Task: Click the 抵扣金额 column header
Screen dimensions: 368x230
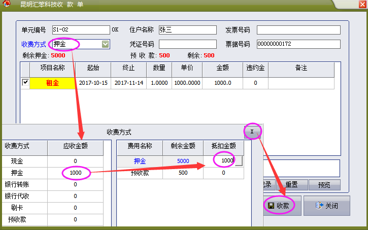Action: coord(223,148)
